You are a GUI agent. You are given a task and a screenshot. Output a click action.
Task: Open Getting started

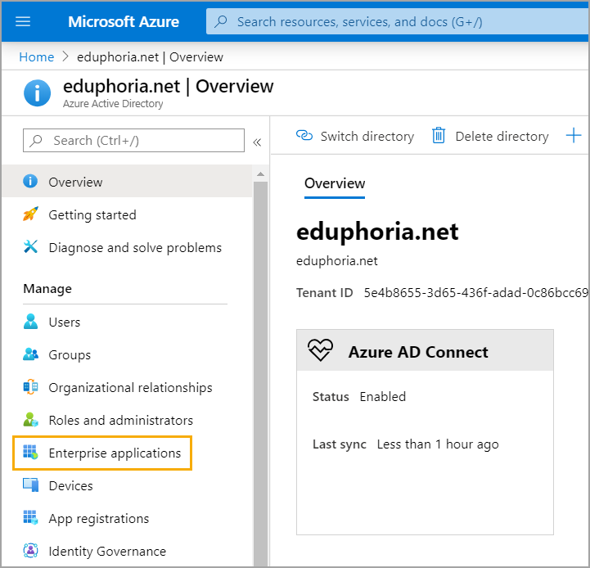click(92, 214)
